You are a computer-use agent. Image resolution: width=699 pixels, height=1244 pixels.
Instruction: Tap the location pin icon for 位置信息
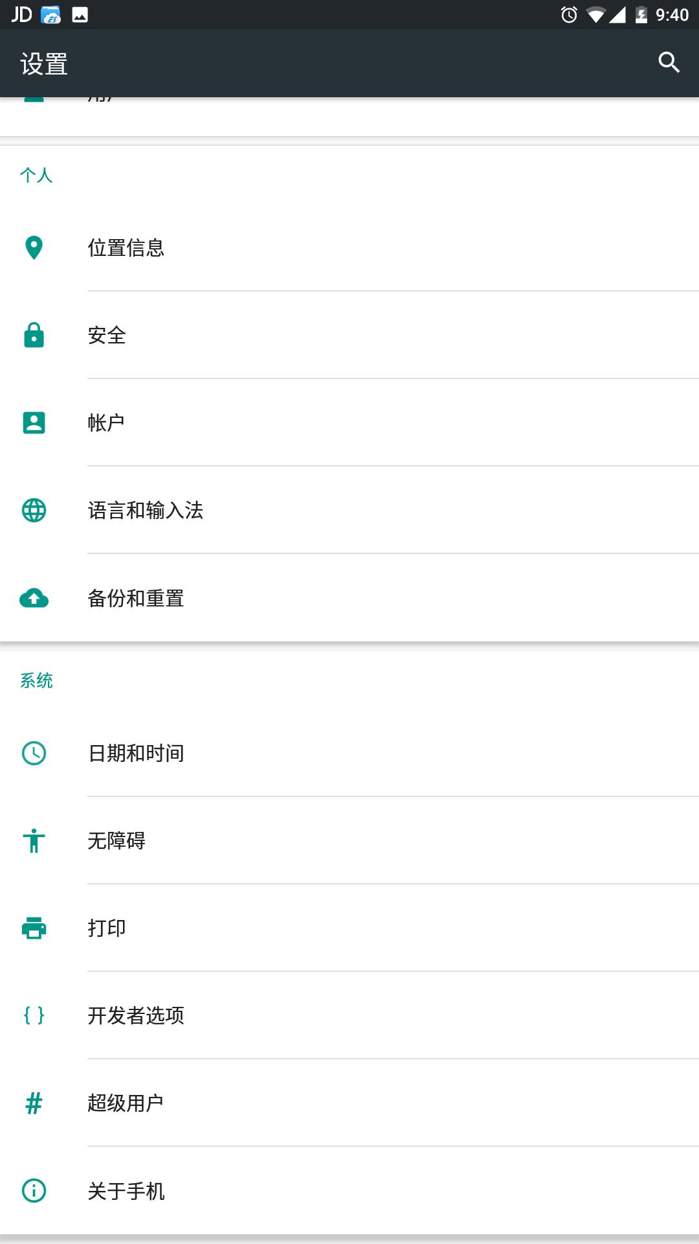point(33,248)
